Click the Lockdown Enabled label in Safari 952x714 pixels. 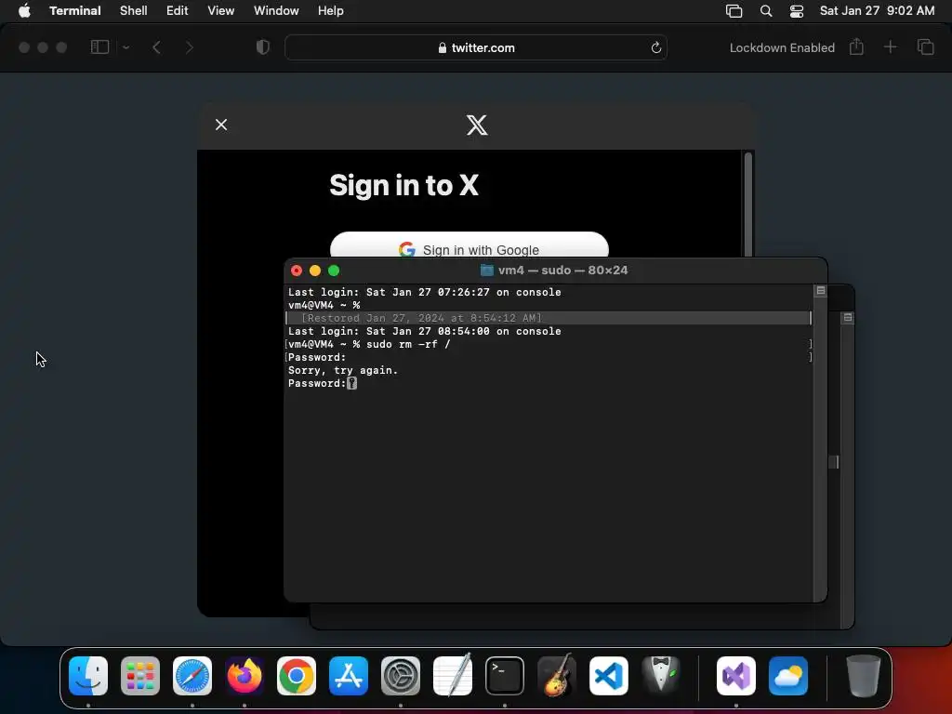(x=782, y=47)
